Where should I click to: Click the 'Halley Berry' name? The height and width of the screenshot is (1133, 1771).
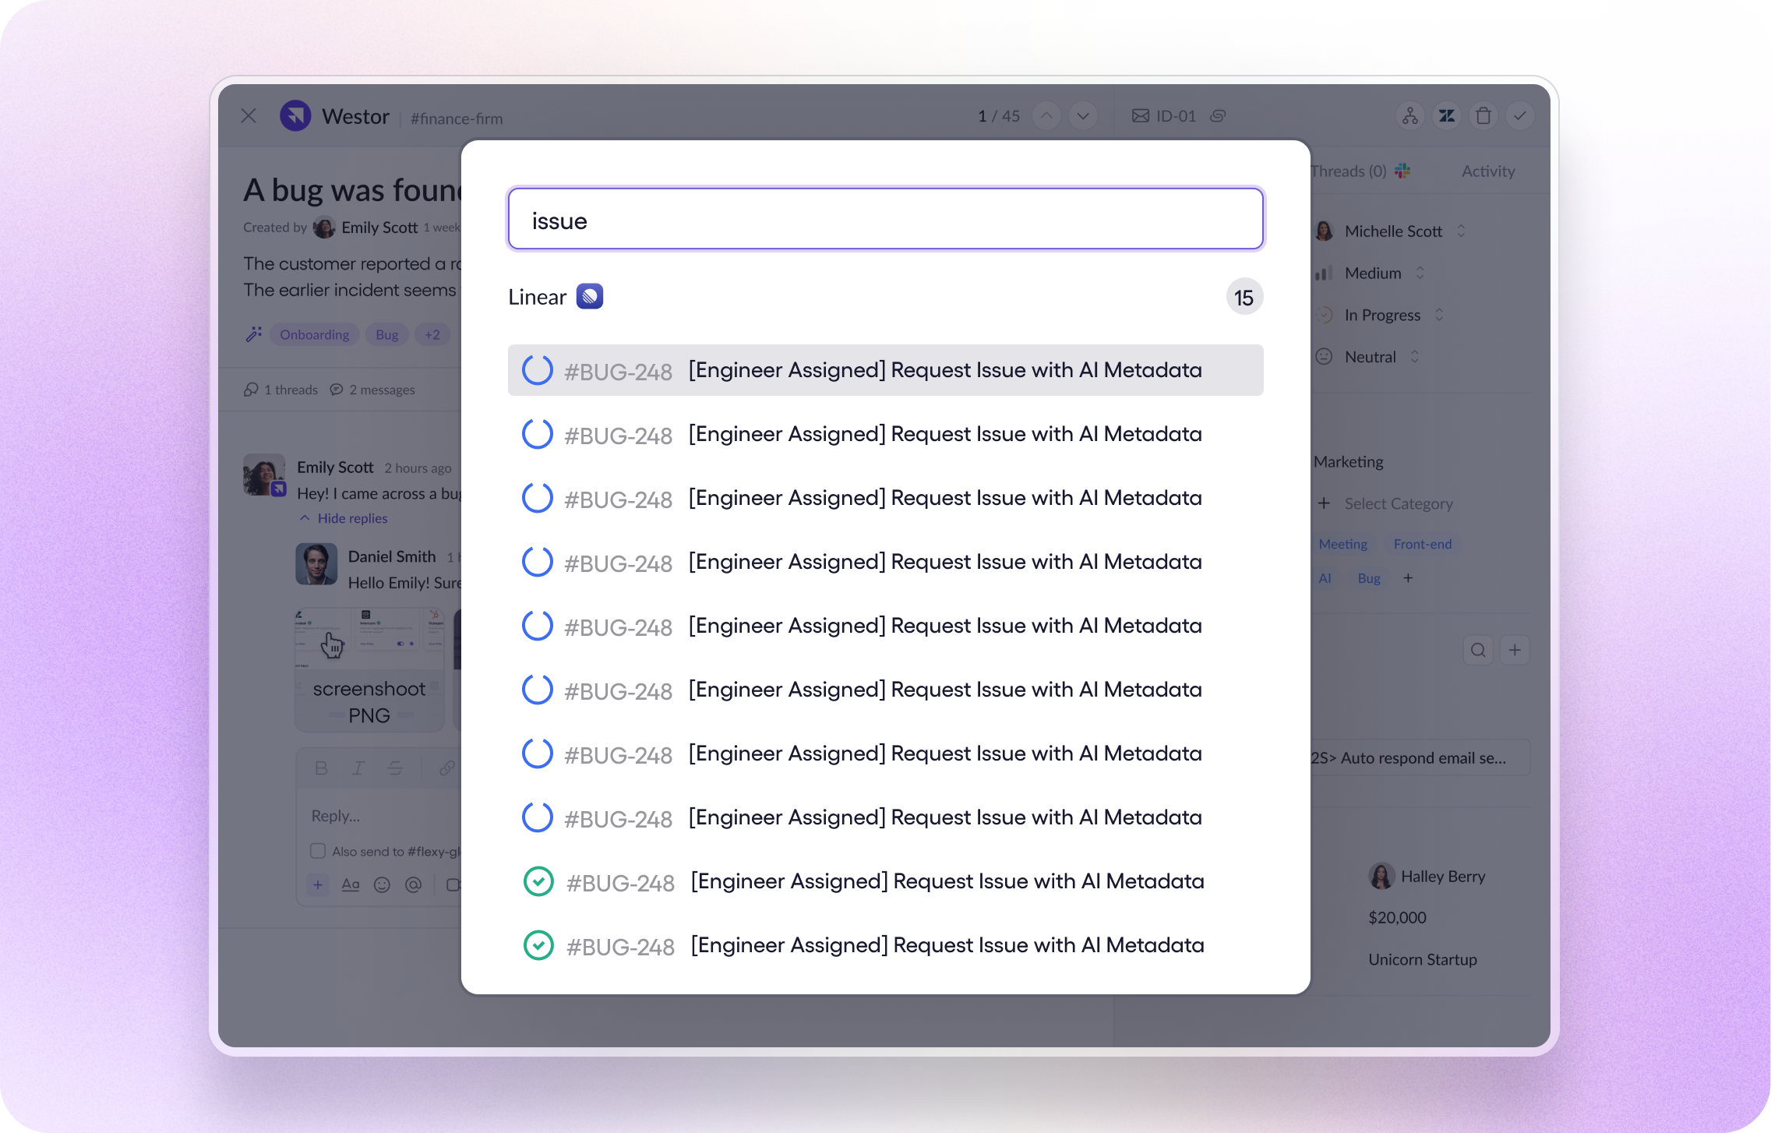click(x=1443, y=876)
